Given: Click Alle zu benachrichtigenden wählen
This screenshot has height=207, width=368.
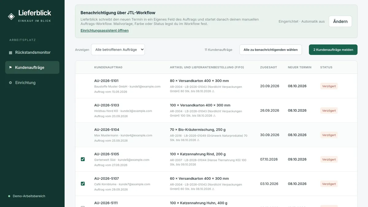Looking at the screenshot, I should tap(270, 50).
